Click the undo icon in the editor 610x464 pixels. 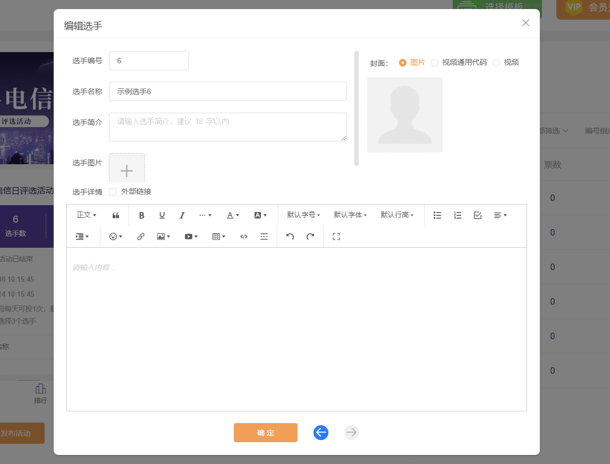tap(290, 236)
